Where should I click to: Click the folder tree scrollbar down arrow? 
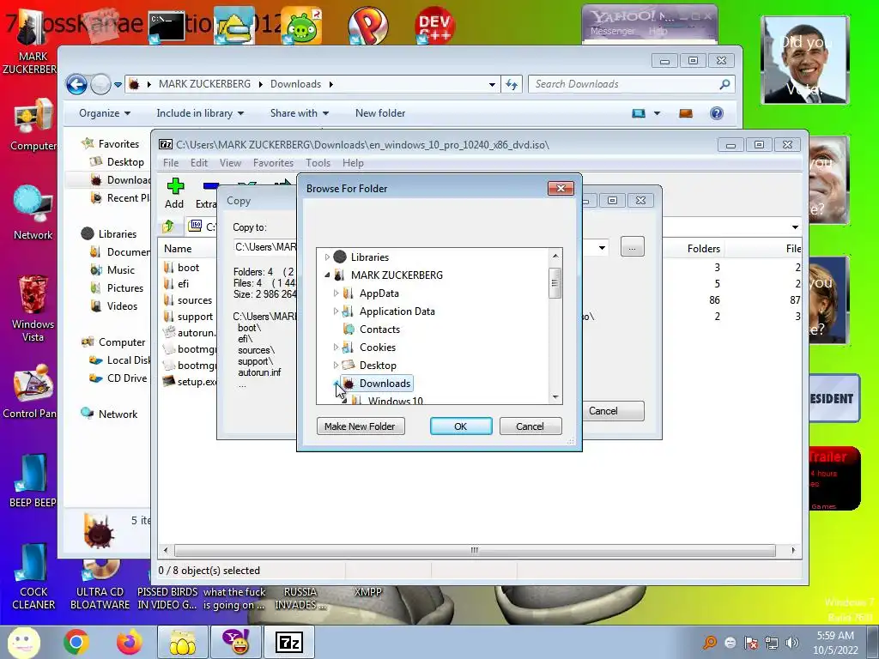coord(555,397)
